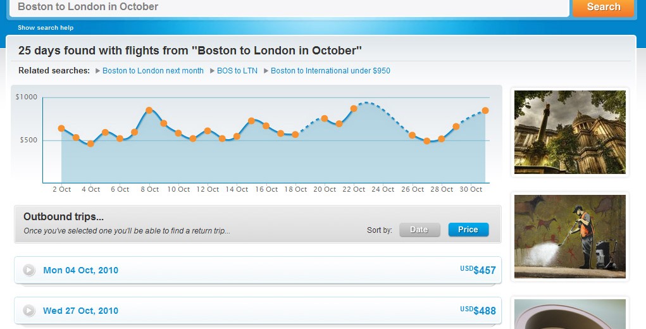Select the 2 Oct first data point
The height and width of the screenshot is (329, 646).
(61, 128)
